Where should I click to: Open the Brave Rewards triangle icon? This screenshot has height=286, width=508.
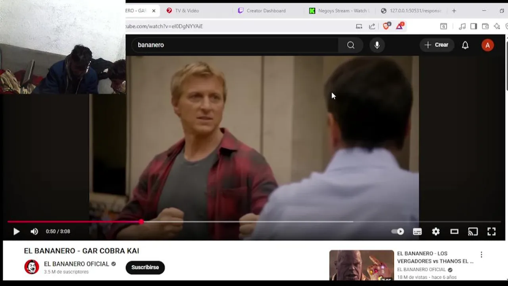coord(400,26)
